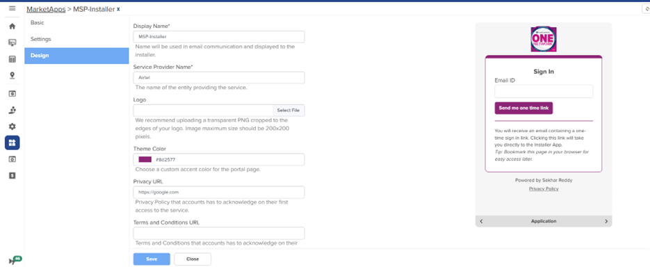Screen dimensions: 650x267
Task: Click the 'Application' preview label
Action: pos(544,221)
